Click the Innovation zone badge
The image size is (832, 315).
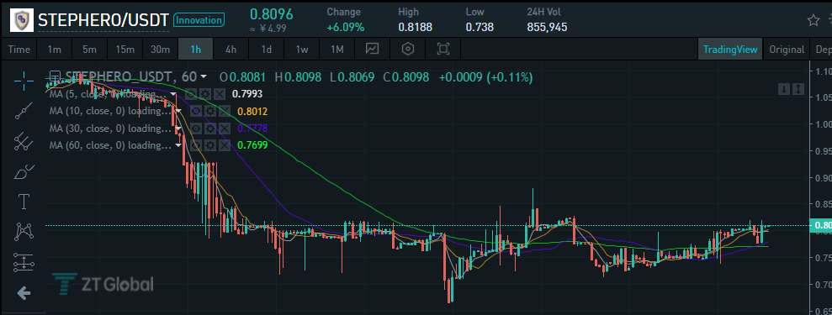pyautogui.click(x=199, y=20)
